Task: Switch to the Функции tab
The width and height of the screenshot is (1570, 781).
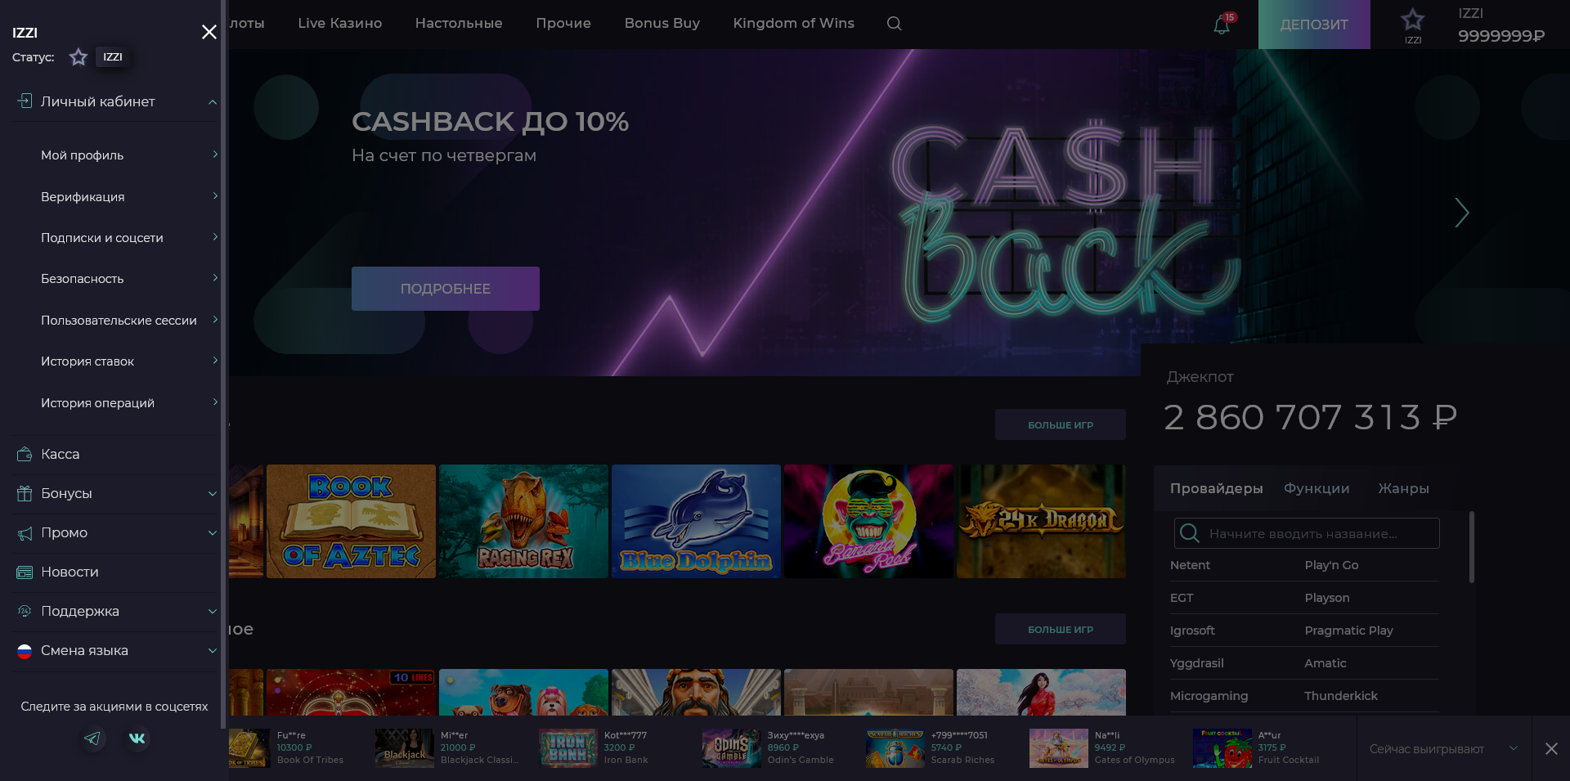Action: [x=1317, y=488]
